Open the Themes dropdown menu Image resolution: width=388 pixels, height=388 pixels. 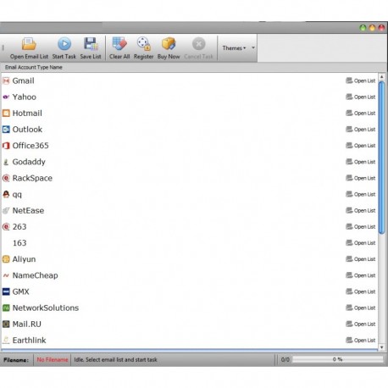coord(234,48)
